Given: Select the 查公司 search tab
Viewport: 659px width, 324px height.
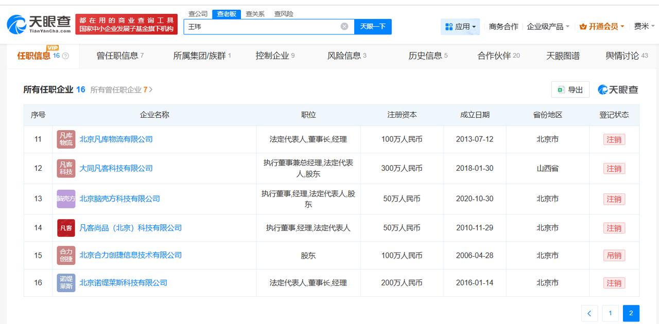Looking at the screenshot, I should (198, 14).
